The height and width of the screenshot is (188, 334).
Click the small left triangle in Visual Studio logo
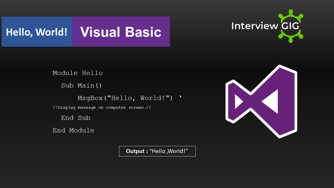click(x=238, y=102)
